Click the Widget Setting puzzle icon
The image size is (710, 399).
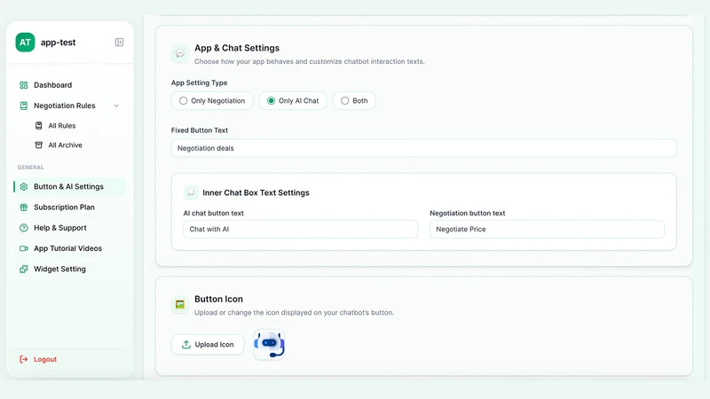coord(24,270)
